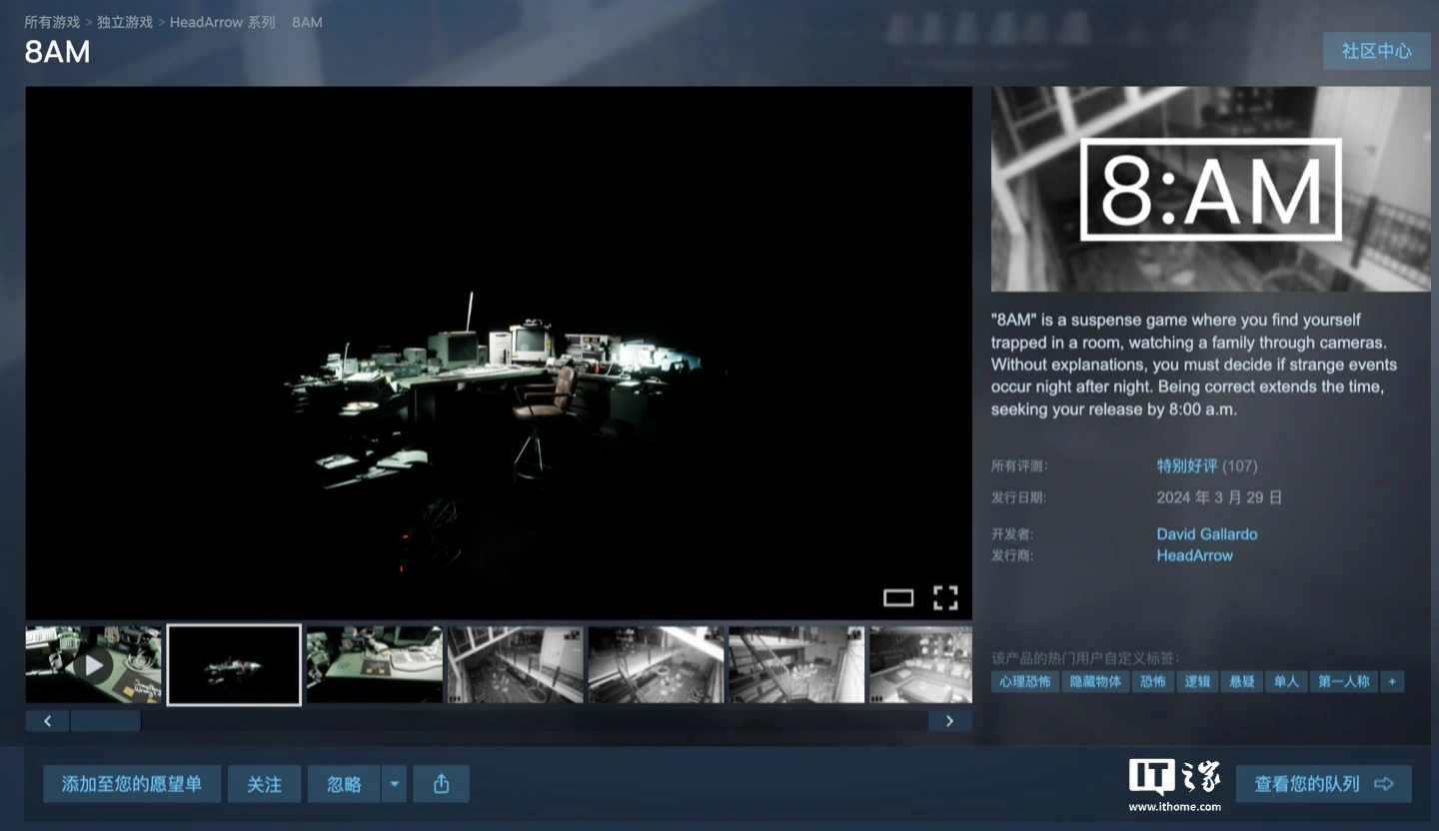This screenshot has width=1439, height=831.
Task: Select the fourth thumbnail in the strip
Action: point(516,665)
